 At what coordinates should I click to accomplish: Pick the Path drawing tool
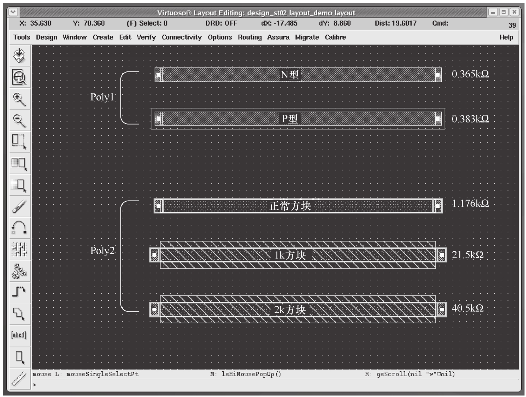pyautogui.click(x=19, y=292)
